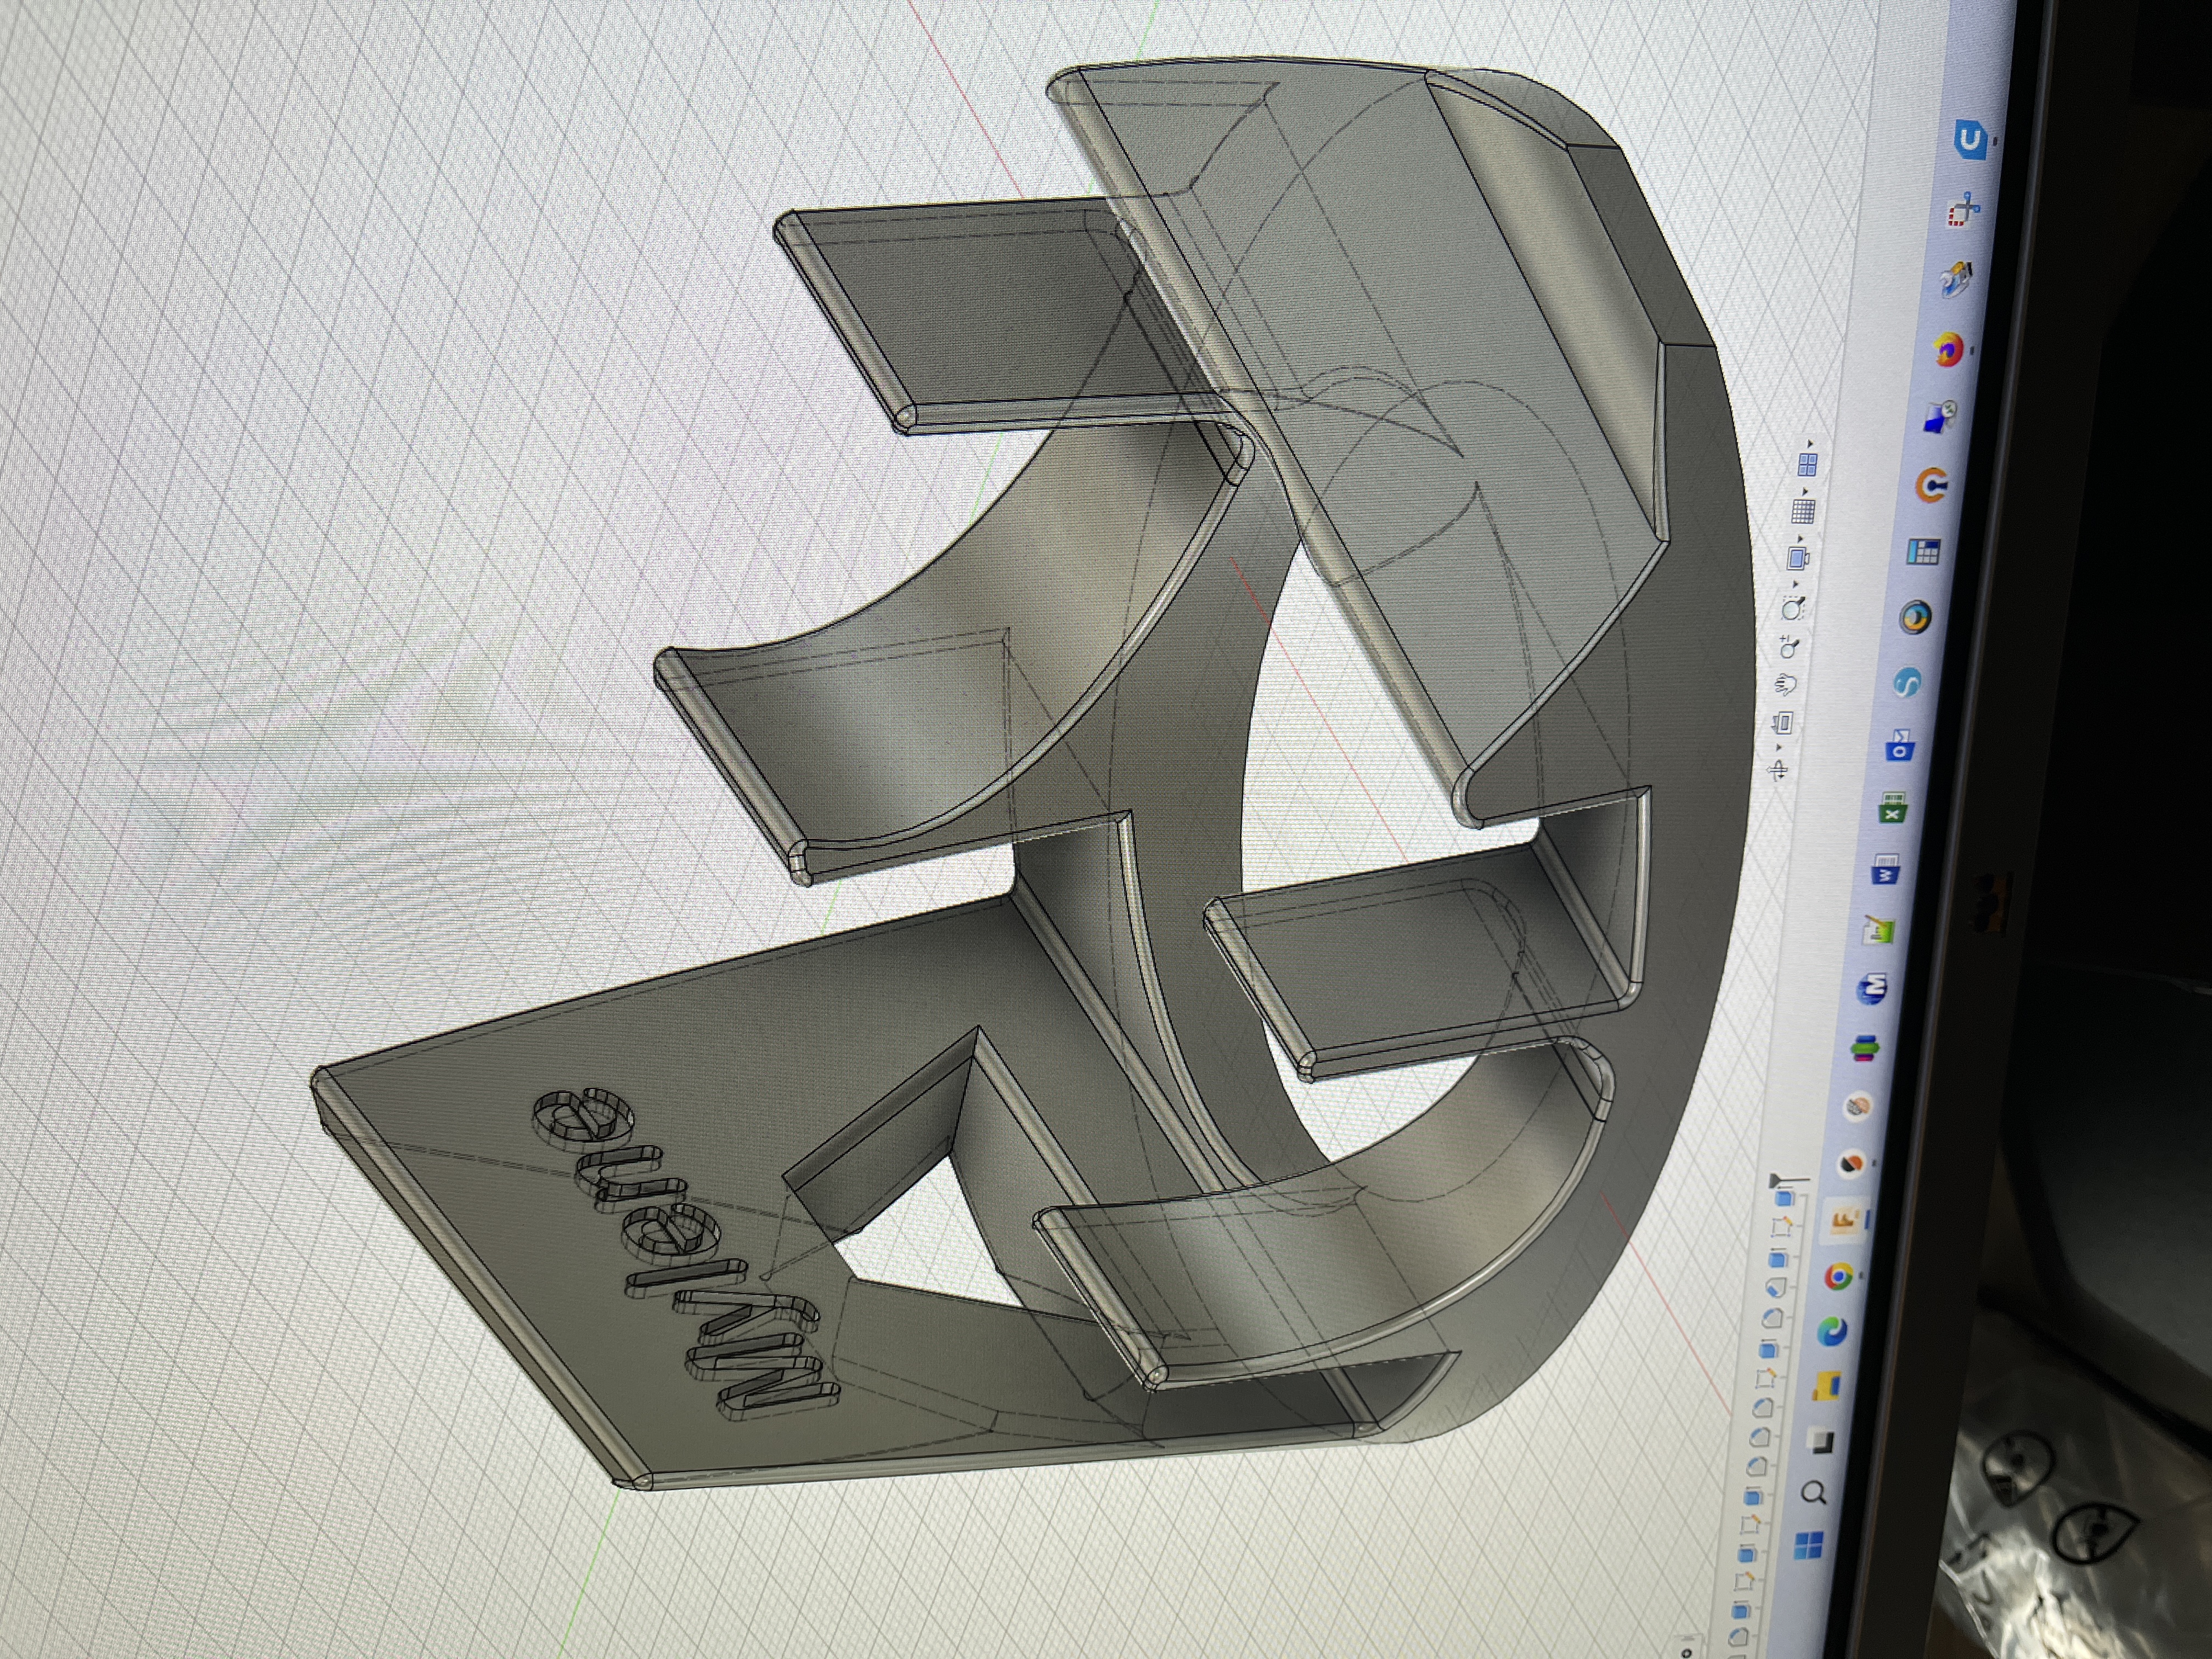
Task: Expand the Zoom Window dropdown arrow
Action: (1796, 584)
